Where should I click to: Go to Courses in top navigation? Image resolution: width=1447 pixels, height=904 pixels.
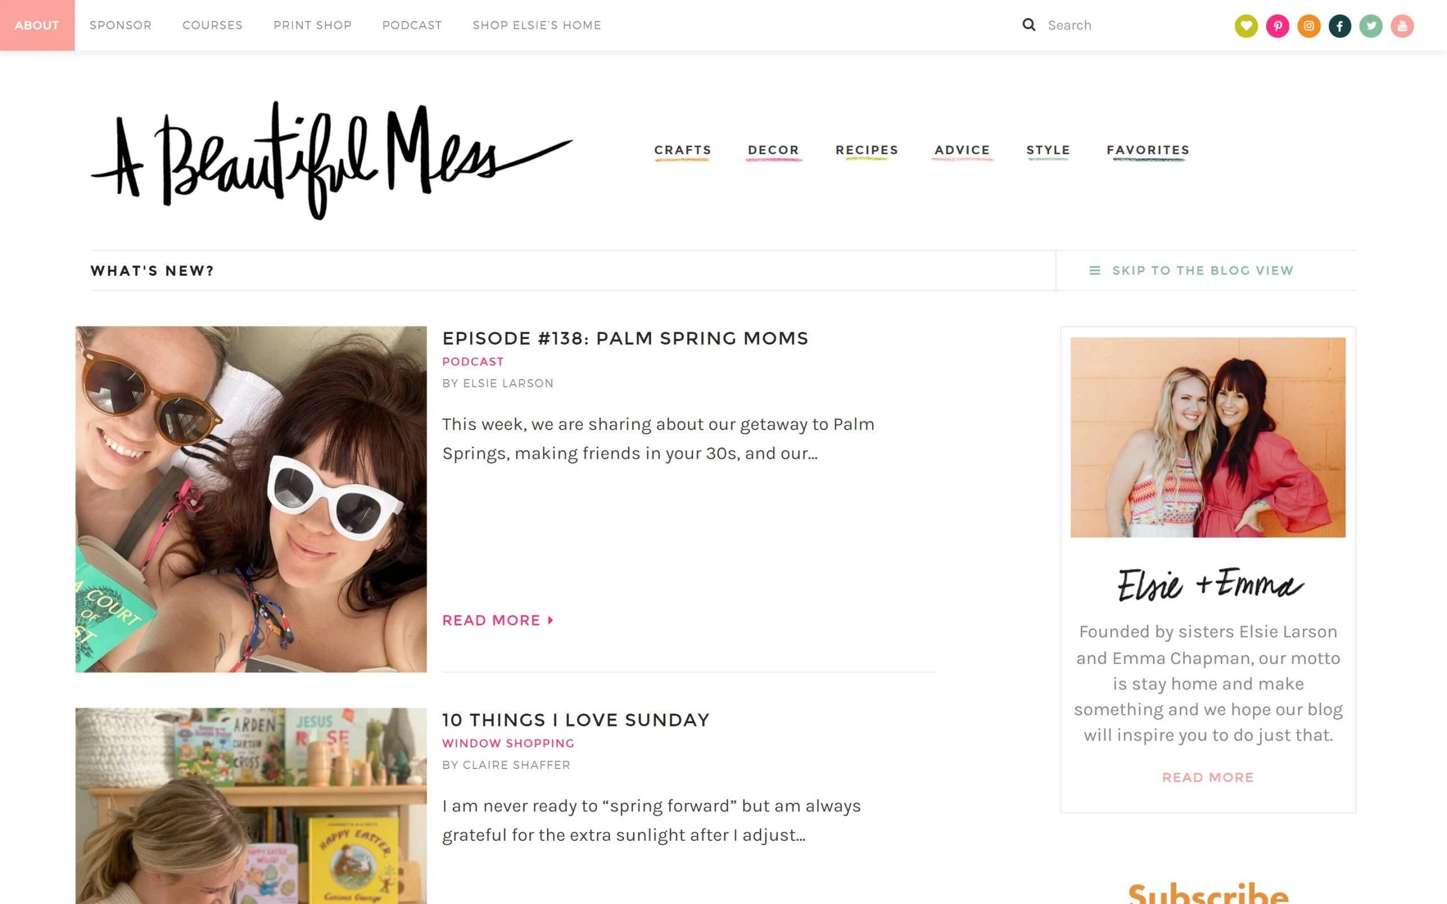[x=213, y=25]
